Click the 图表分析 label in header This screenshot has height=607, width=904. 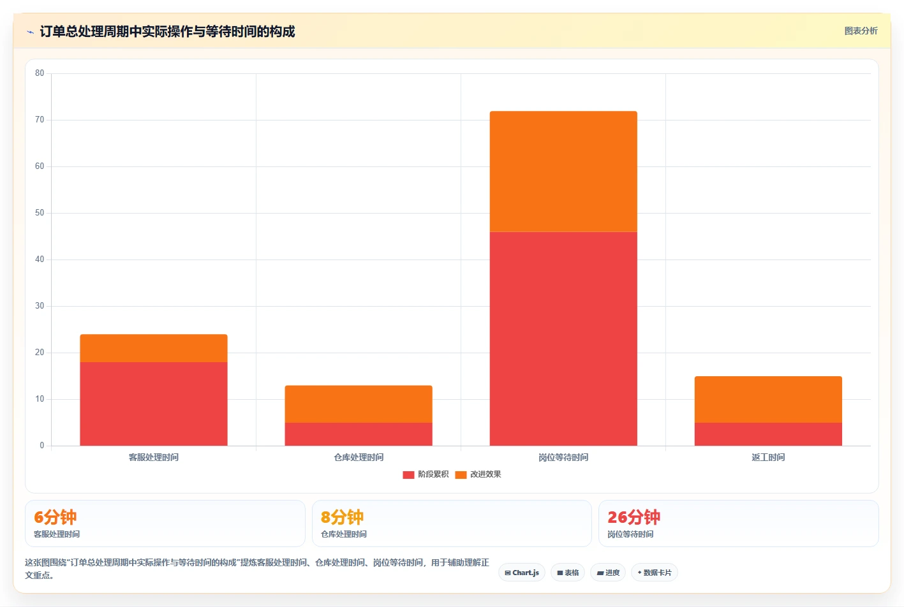[x=861, y=31]
